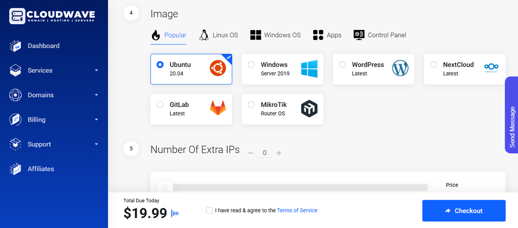Click the Popular flame icon
This screenshot has width=518, height=228.
click(156, 35)
